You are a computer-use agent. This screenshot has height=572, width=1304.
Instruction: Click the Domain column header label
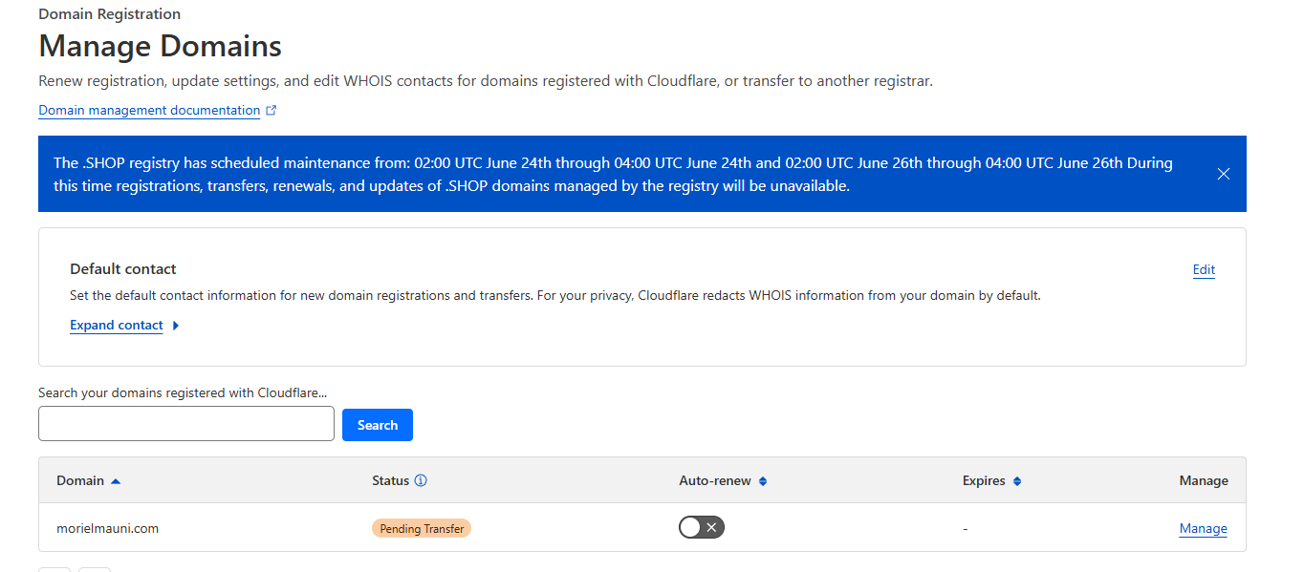[80, 481]
